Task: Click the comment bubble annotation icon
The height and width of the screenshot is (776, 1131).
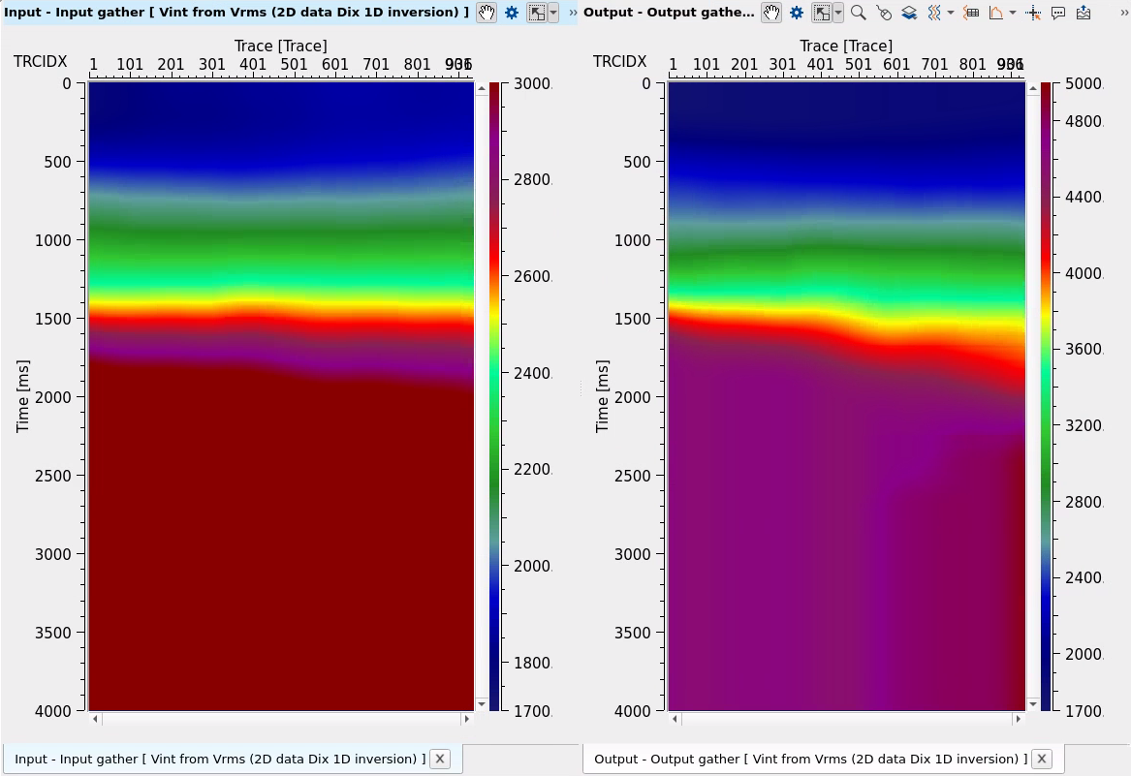Action: tap(1058, 13)
